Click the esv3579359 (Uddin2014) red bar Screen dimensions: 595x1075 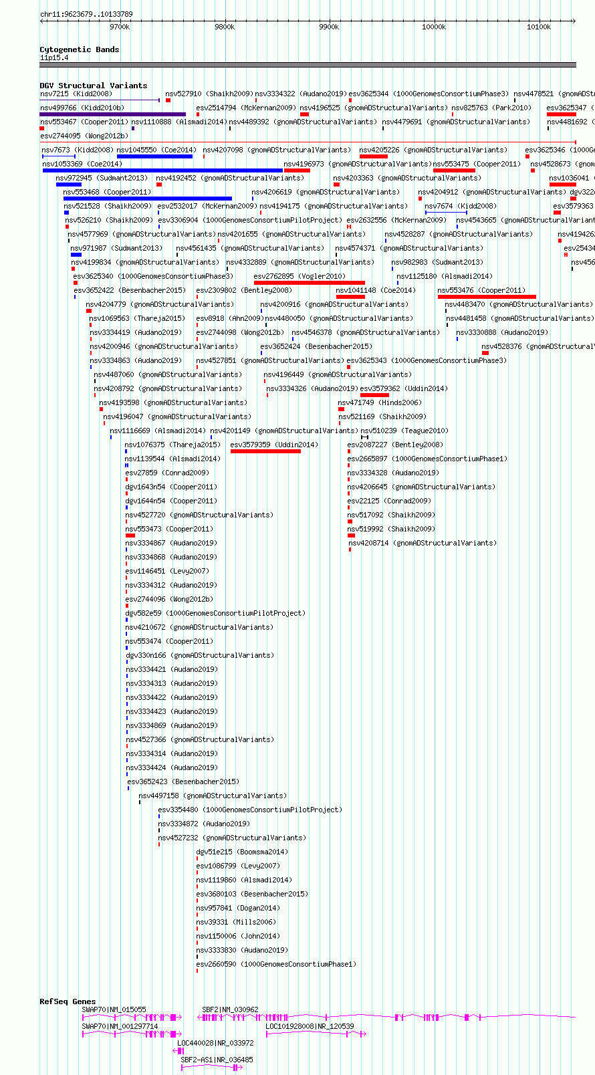coord(265,451)
